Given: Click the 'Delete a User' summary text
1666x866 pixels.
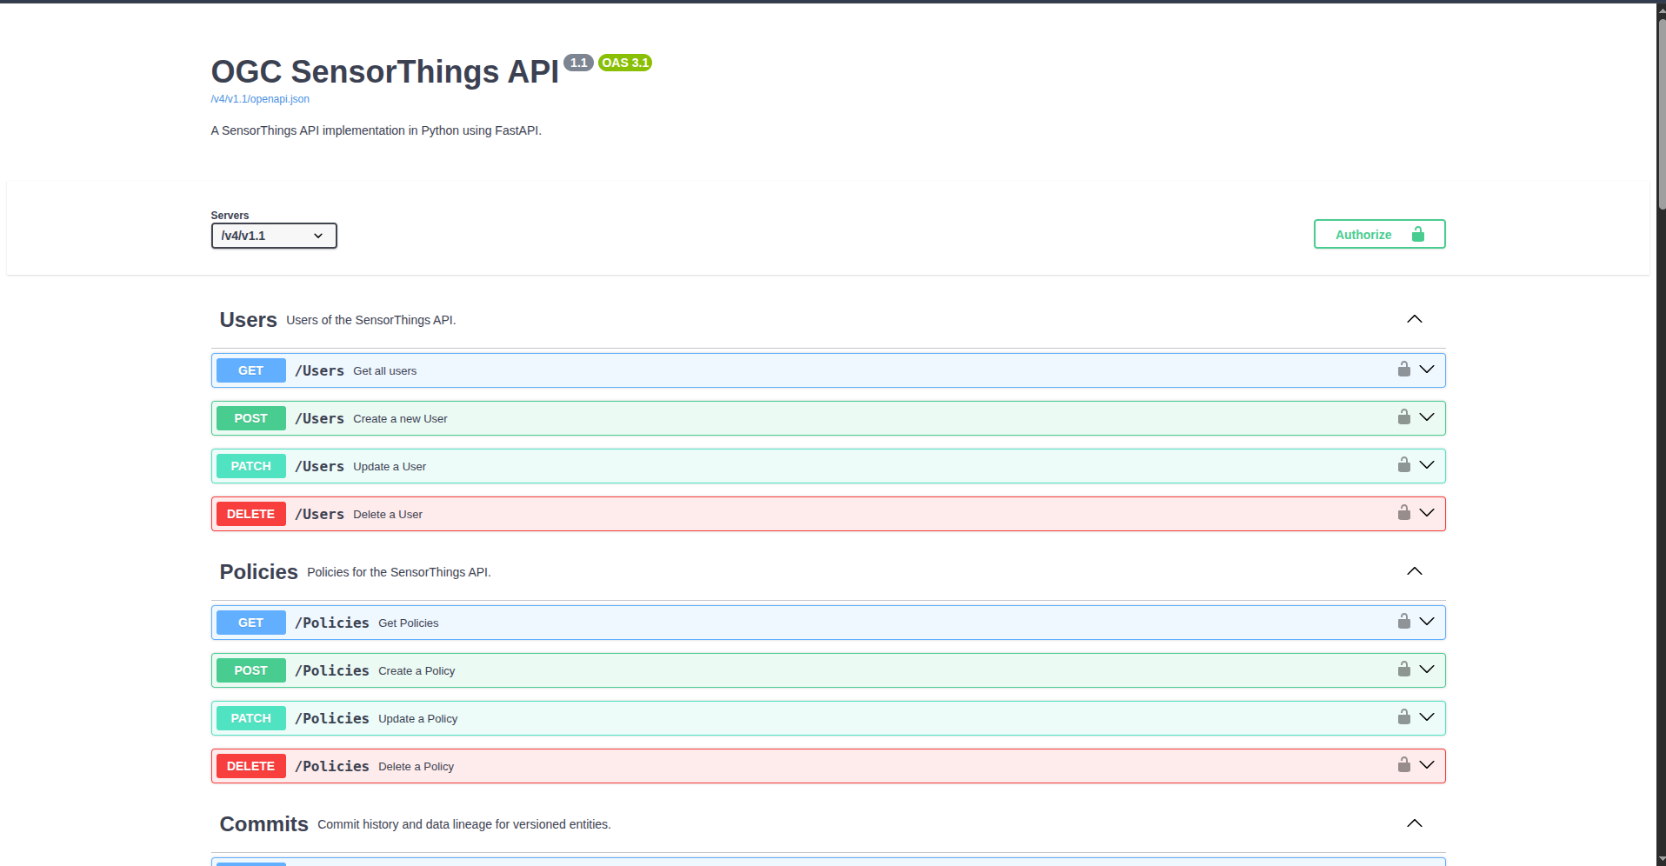Looking at the screenshot, I should (388, 515).
